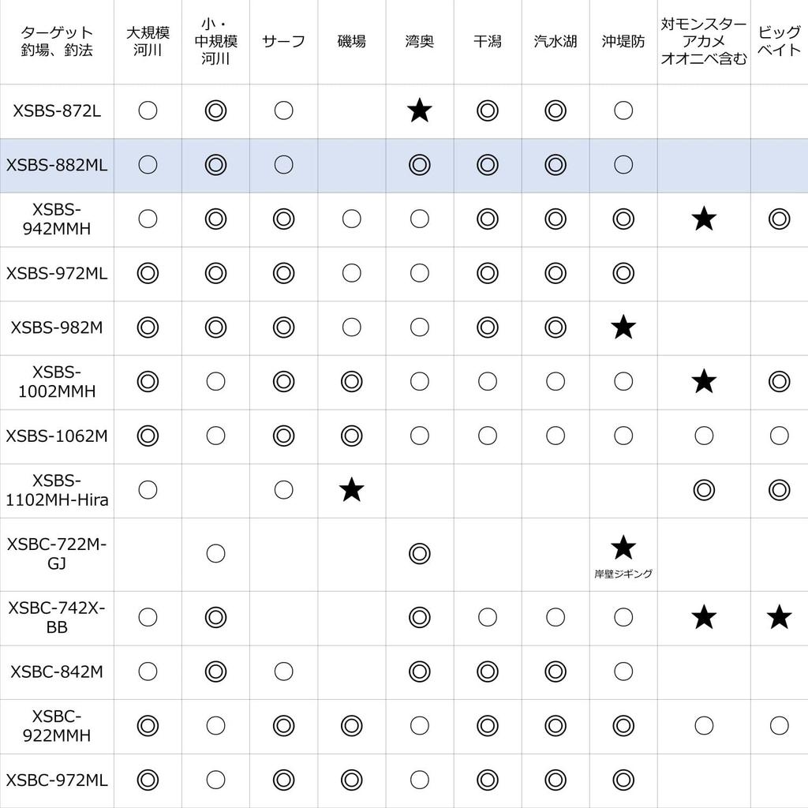
Task: Click the star in the XSBS-982M row
Action: point(623,327)
